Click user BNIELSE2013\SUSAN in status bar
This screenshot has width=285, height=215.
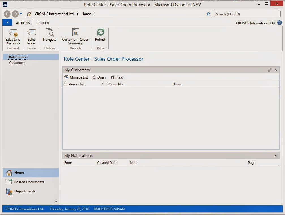coord(109,209)
